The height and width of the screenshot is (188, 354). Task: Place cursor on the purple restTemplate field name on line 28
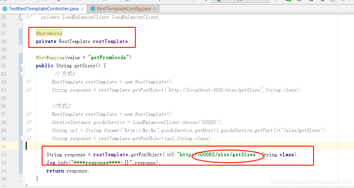tap(110, 41)
